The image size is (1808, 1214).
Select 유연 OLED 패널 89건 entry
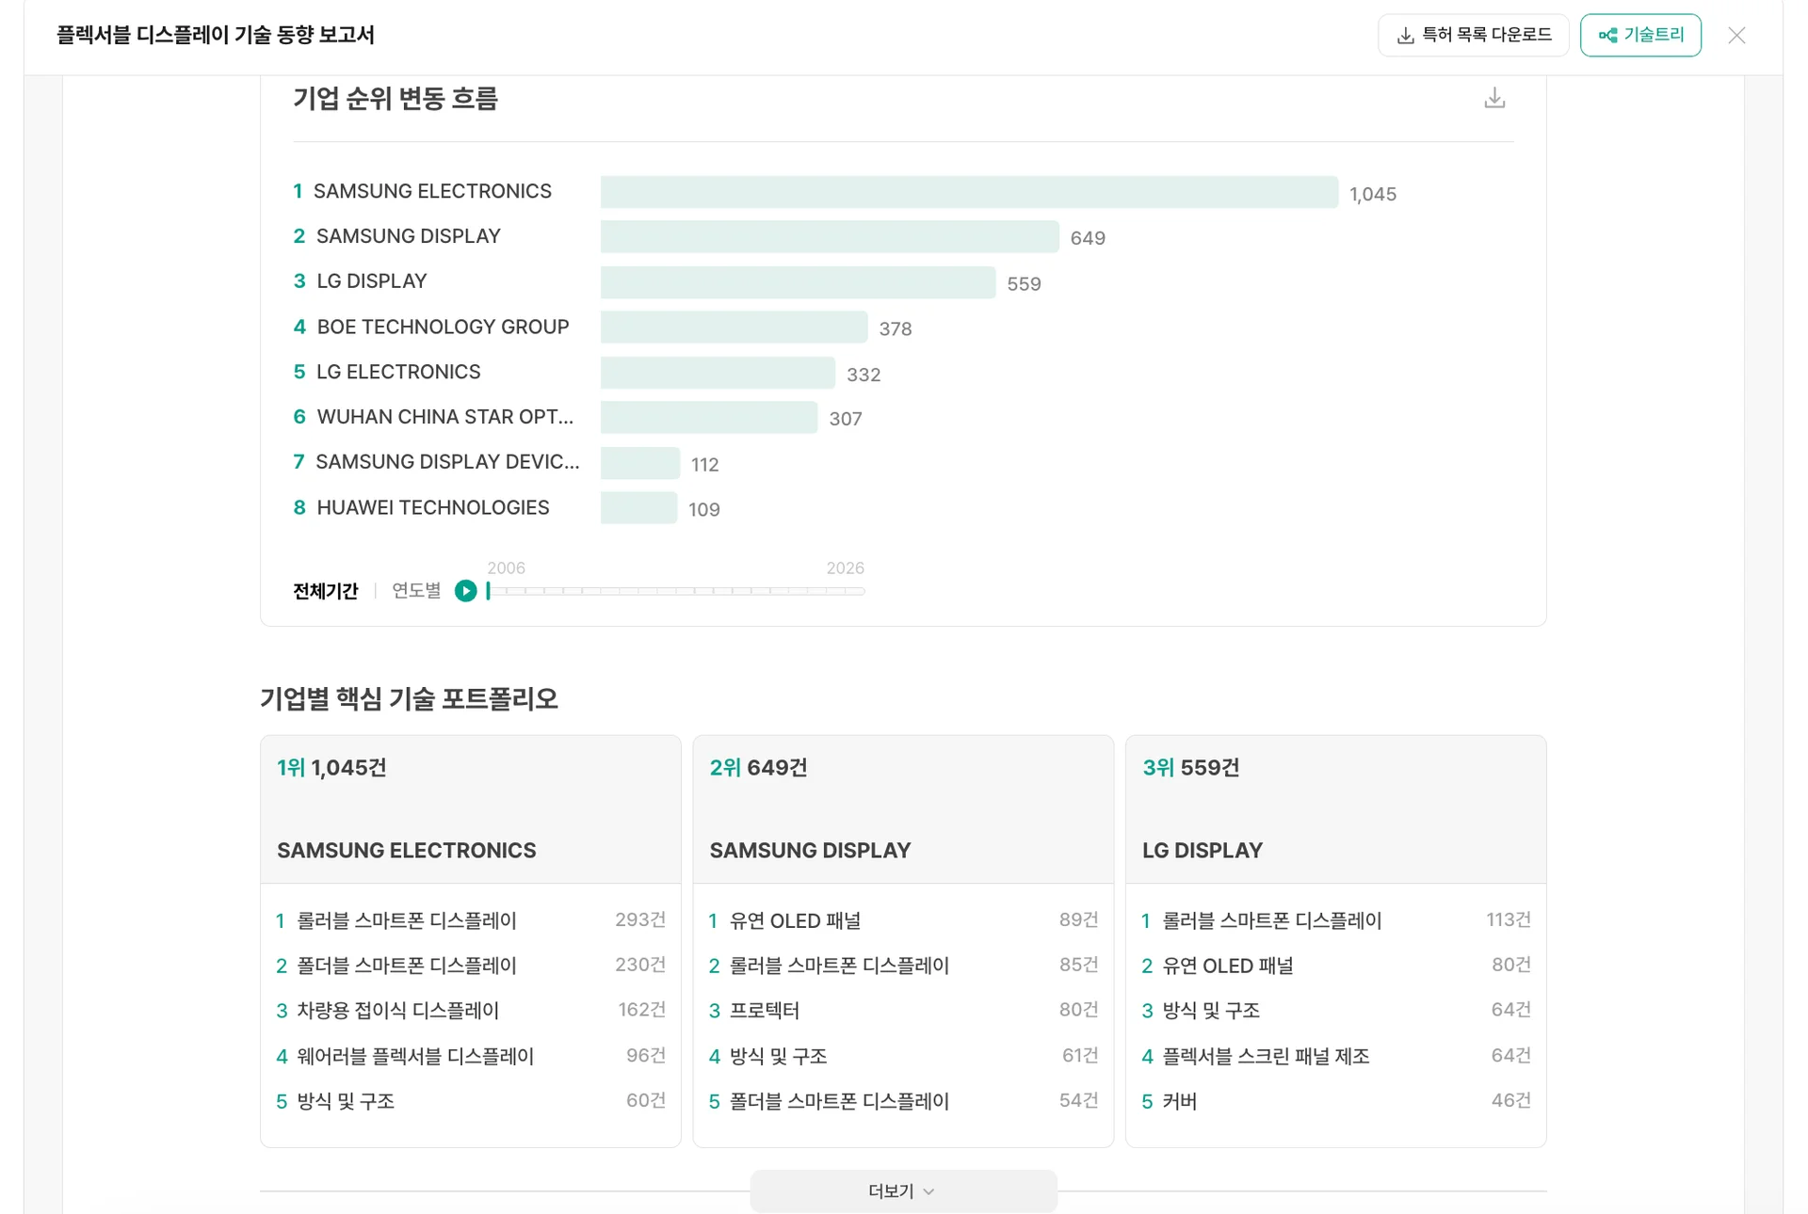tap(795, 920)
